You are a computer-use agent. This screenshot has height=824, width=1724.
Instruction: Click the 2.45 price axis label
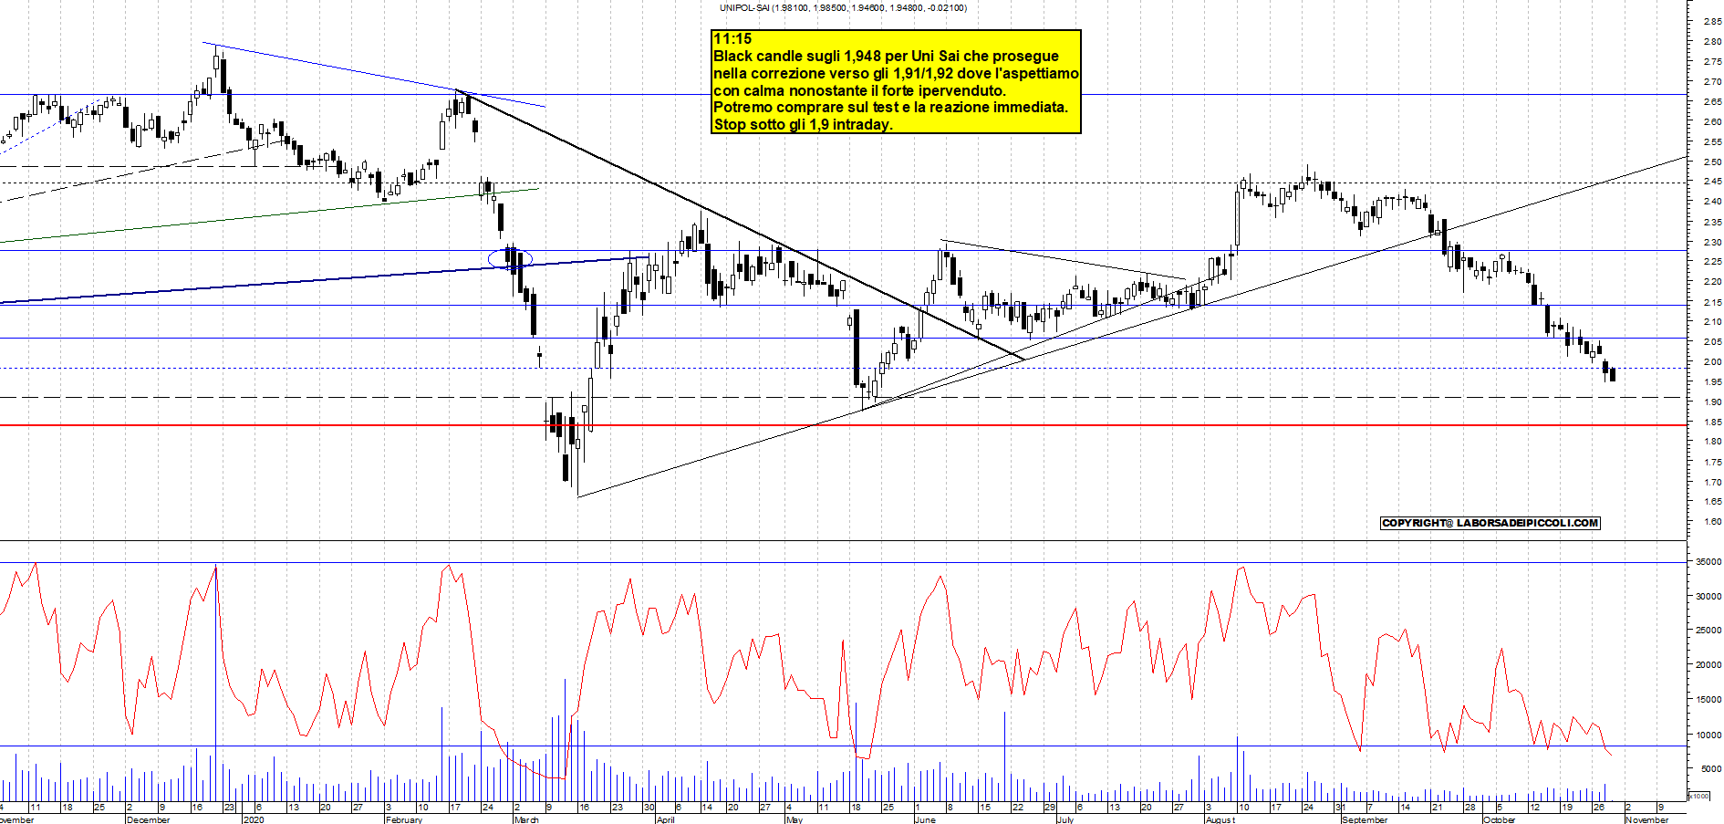click(x=1712, y=182)
